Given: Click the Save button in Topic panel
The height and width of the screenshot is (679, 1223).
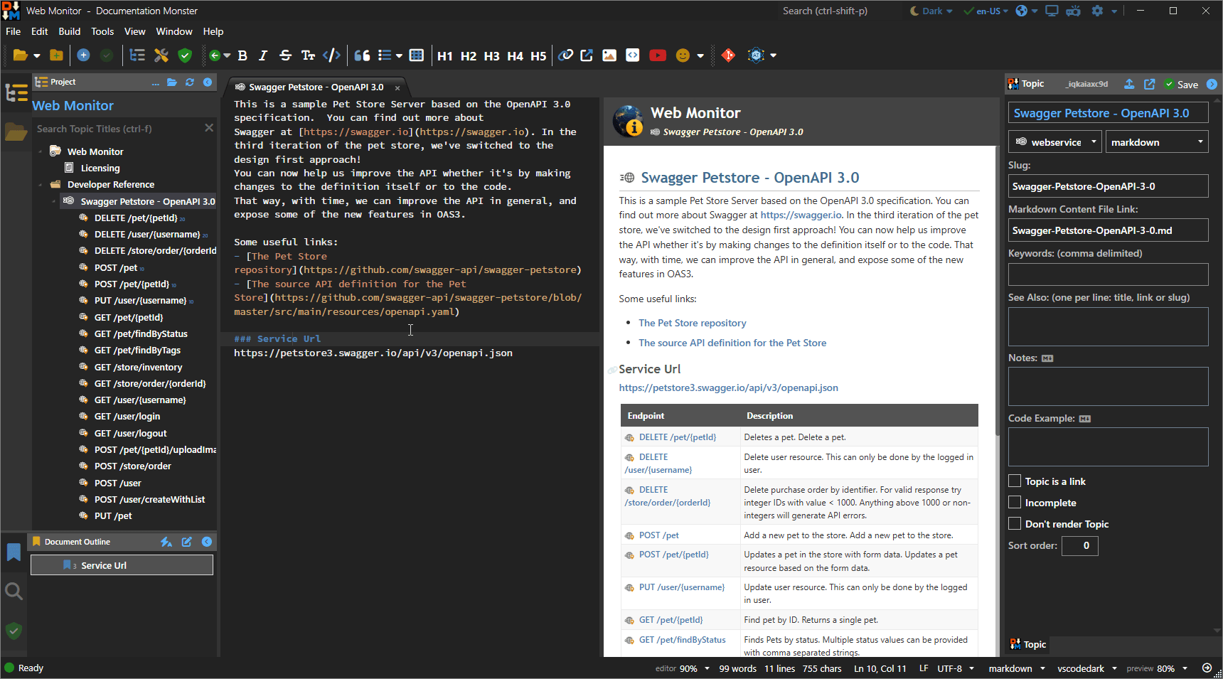Looking at the screenshot, I should [x=1182, y=85].
